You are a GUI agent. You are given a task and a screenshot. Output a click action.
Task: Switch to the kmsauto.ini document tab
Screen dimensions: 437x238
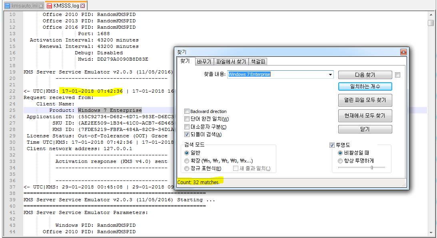(24, 6)
